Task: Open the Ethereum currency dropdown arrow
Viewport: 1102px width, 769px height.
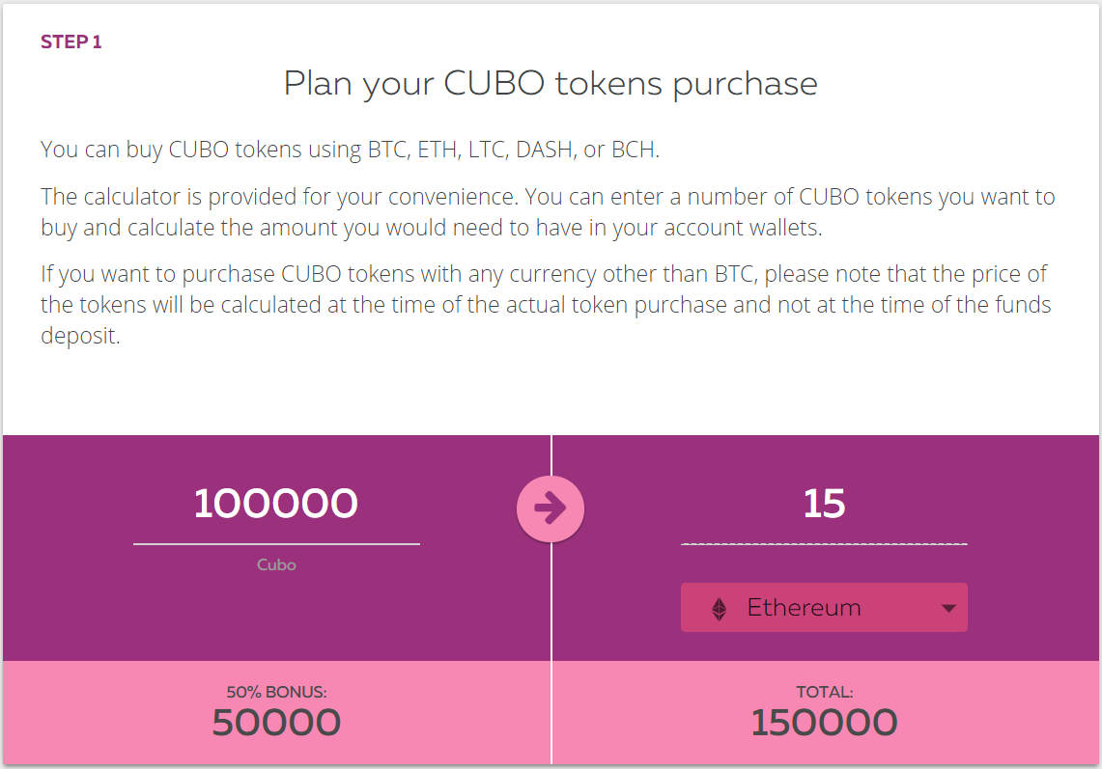Action: pyautogui.click(x=948, y=608)
